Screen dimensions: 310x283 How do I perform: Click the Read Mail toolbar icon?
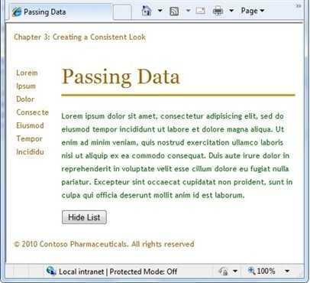200,11
